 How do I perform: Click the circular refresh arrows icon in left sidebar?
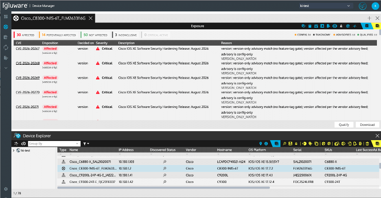tap(6, 47)
